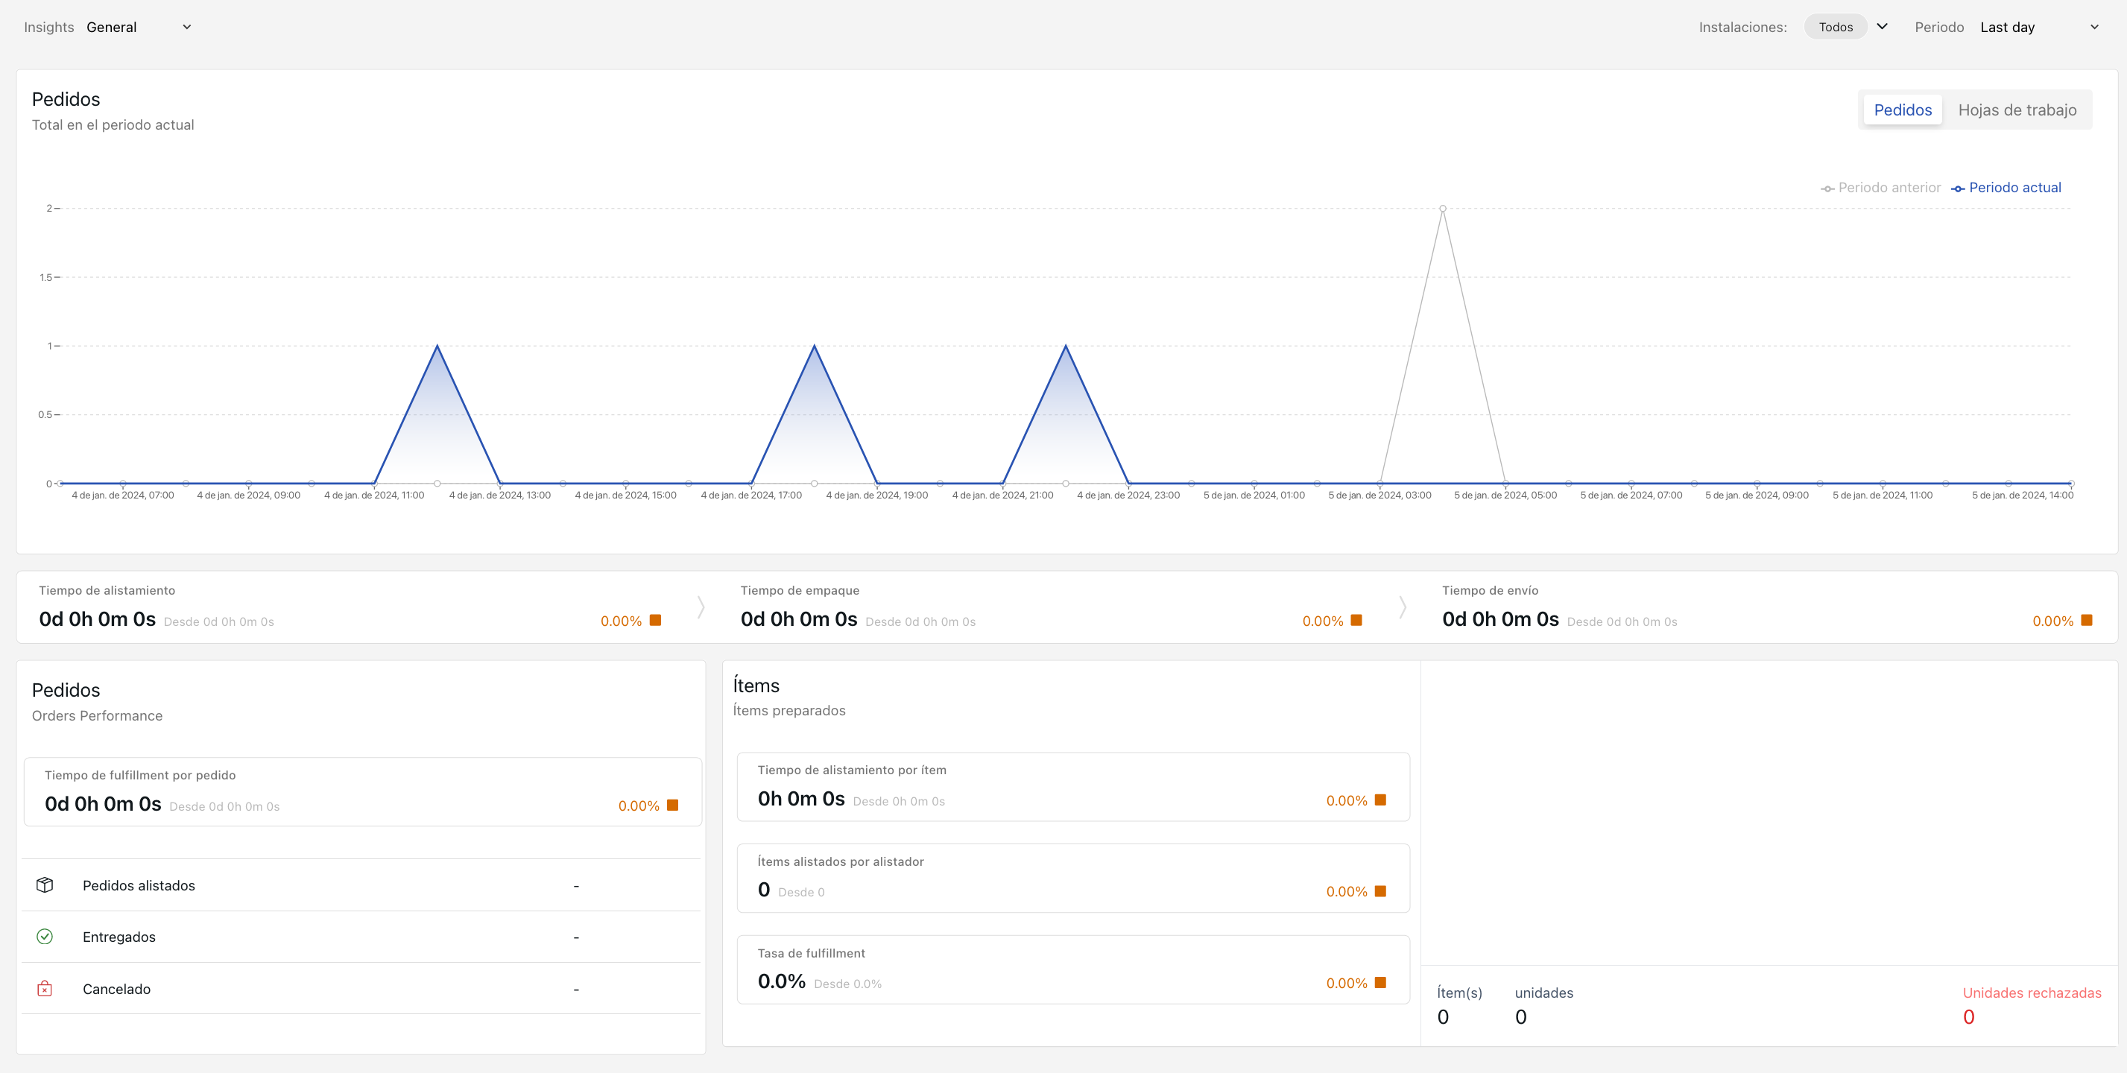Switch to Hojas de trabajo tab
The width and height of the screenshot is (2127, 1073).
pos(2017,110)
